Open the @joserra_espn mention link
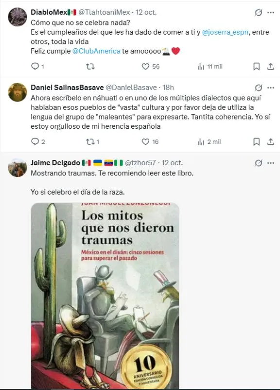Image resolution: width=280 pixels, height=390 pixels. 225,32
